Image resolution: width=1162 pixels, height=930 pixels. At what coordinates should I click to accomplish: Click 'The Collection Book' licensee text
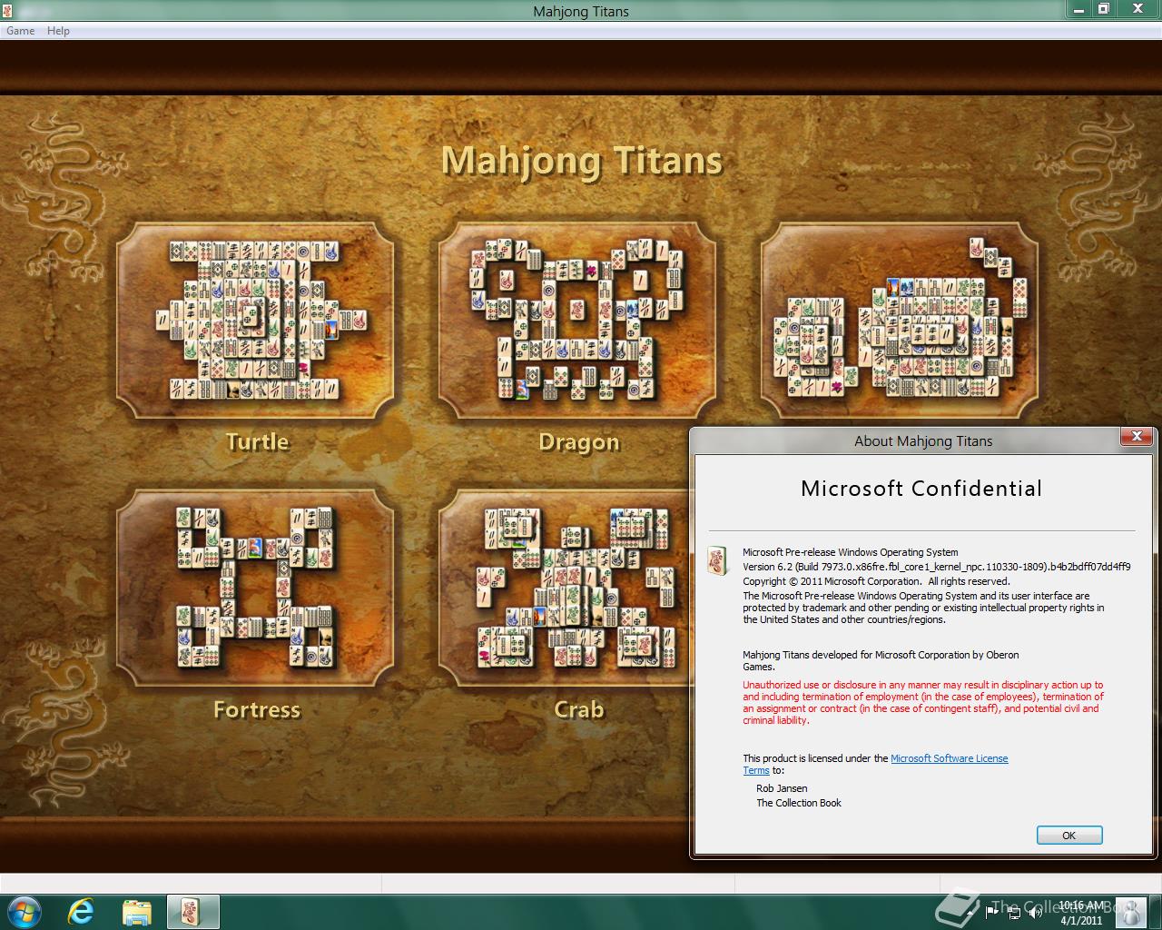pos(799,803)
